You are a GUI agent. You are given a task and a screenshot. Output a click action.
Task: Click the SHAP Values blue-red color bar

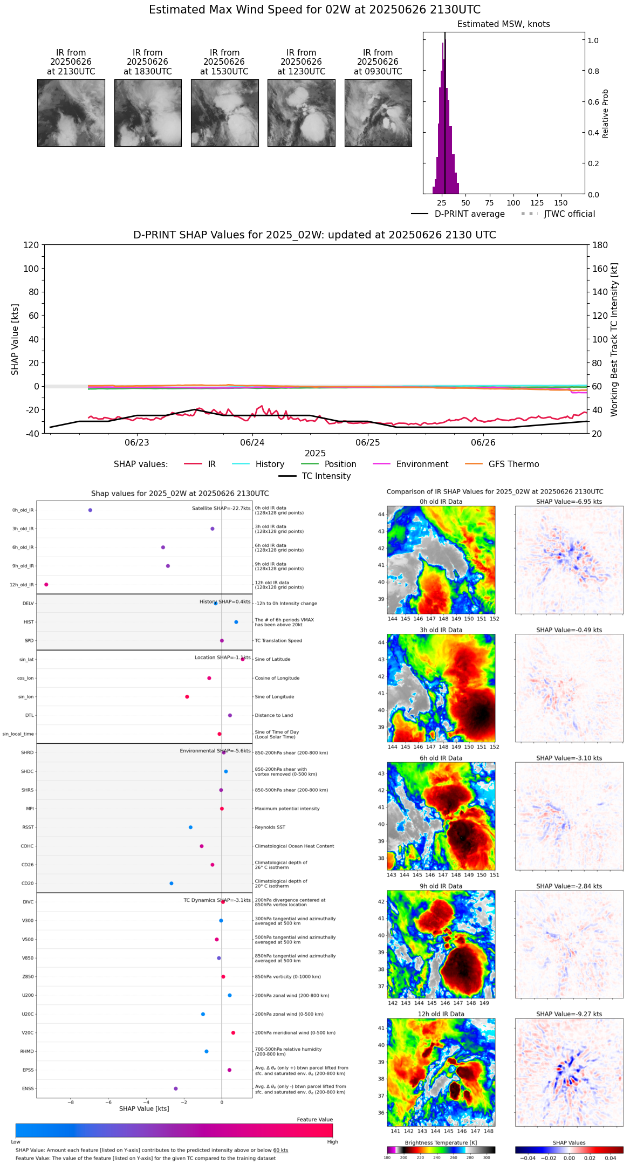569,1149
